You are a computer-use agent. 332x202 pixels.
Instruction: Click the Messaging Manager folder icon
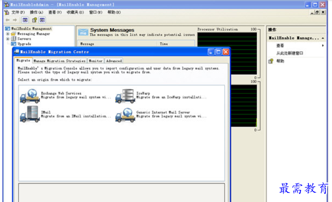pyautogui.click(x=13, y=34)
